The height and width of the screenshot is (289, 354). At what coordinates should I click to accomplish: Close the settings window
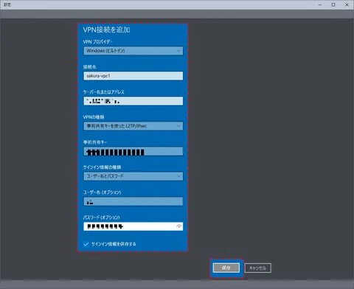point(347,4)
